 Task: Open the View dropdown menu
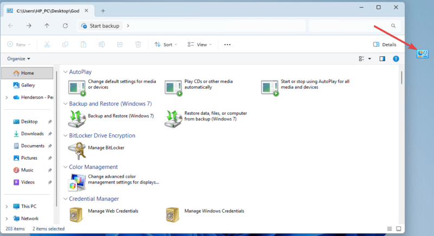point(200,44)
